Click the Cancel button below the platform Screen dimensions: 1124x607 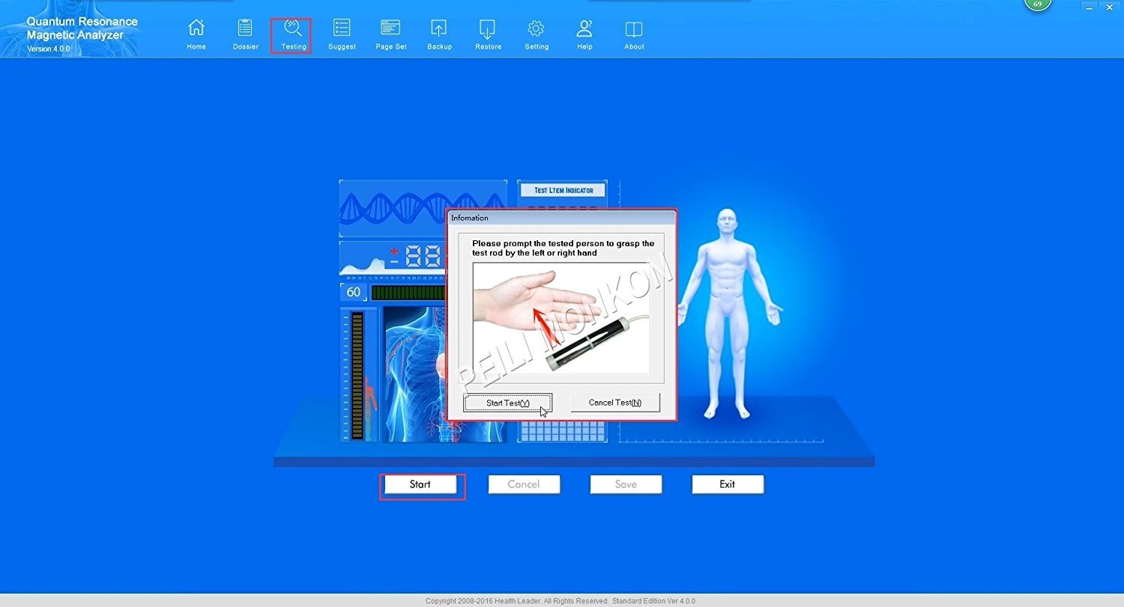click(524, 484)
